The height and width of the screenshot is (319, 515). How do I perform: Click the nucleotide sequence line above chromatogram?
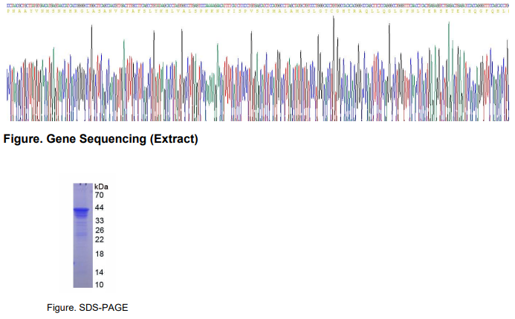(258, 6)
